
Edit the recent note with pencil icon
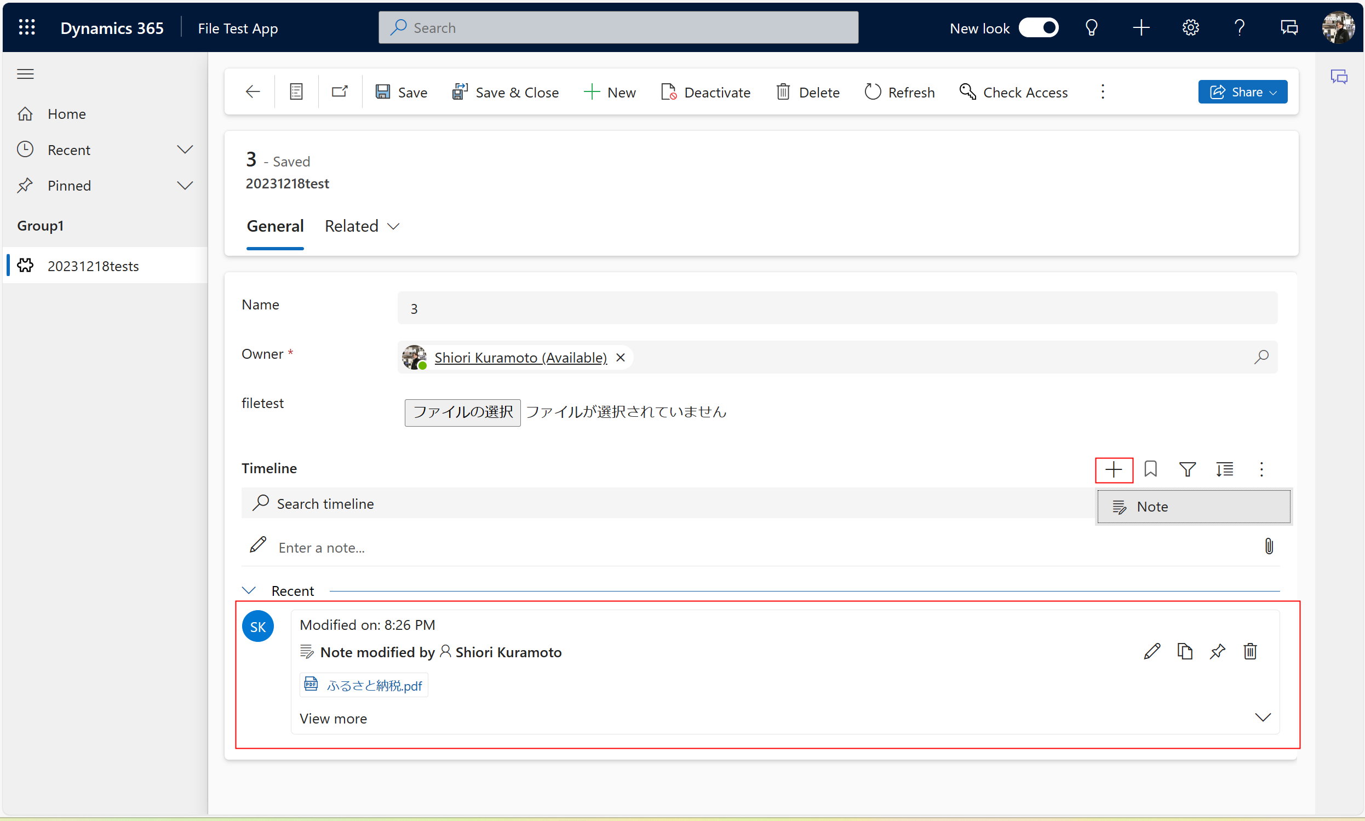click(x=1152, y=651)
